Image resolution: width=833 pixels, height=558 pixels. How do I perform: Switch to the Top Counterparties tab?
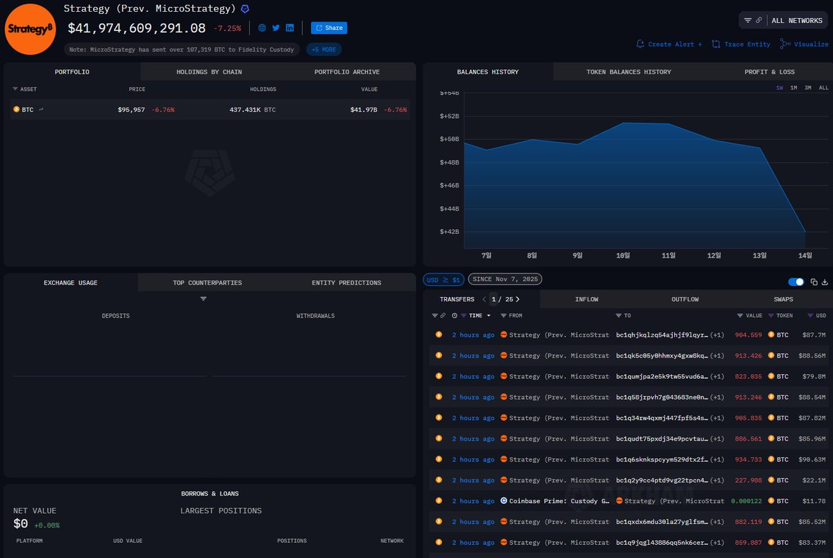click(208, 282)
